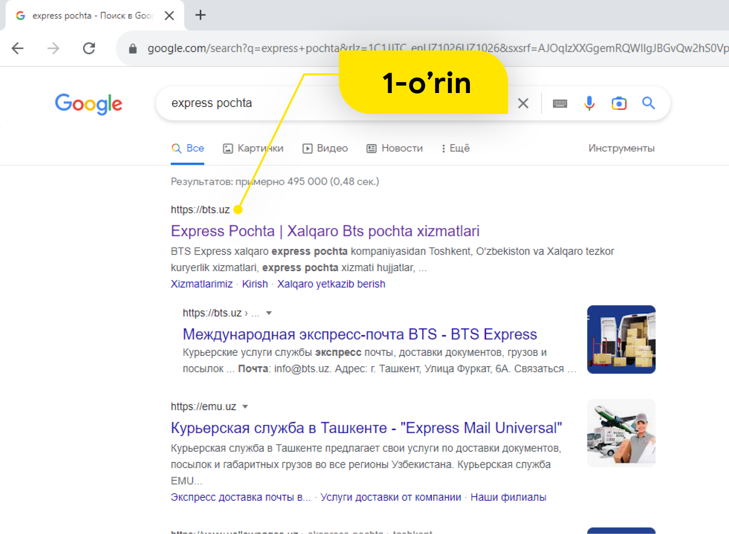The width and height of the screenshot is (729, 534).
Task: Click the https://bts.uz URL text
Action: point(200,210)
